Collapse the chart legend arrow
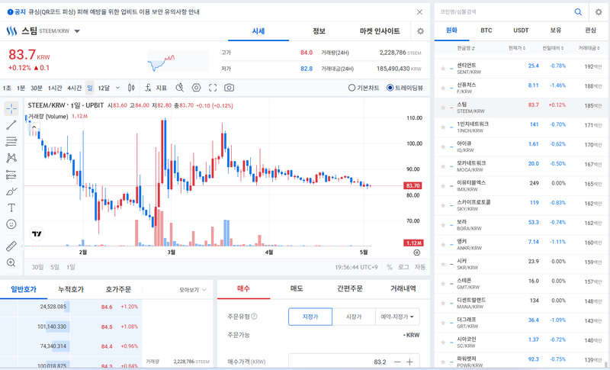This screenshot has width=610, height=370. (34, 127)
